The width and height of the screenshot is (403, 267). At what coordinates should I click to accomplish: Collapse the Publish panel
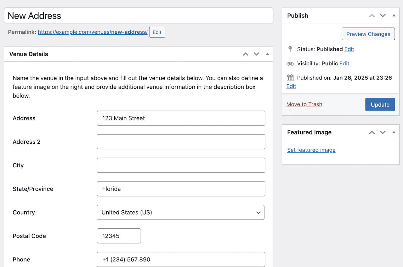394,16
